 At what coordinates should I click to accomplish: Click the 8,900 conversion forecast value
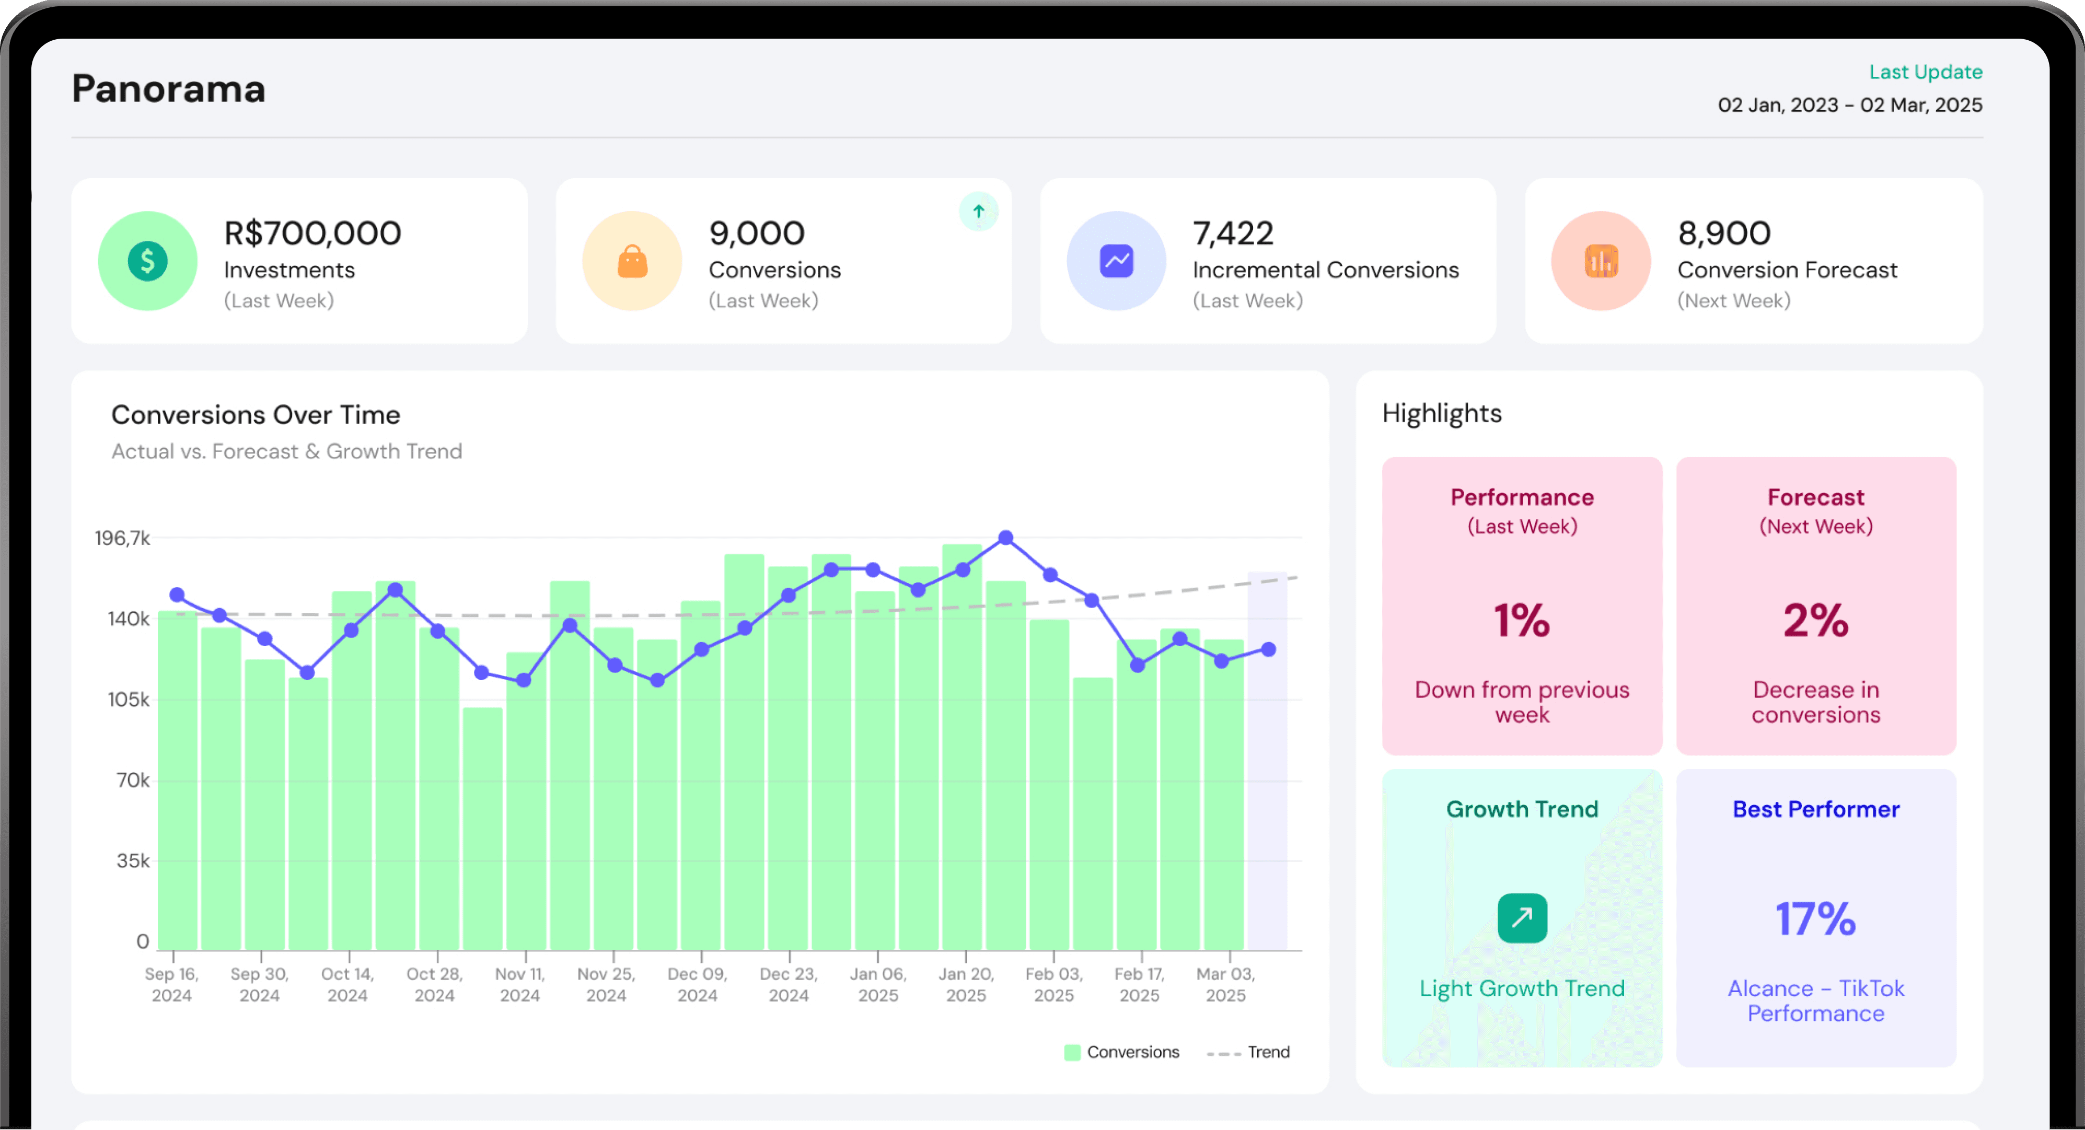(1724, 233)
